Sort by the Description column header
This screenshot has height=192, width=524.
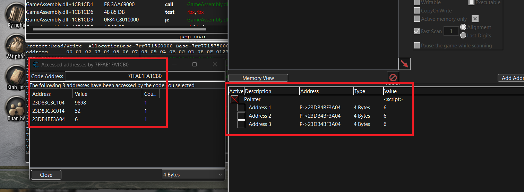coord(272,91)
